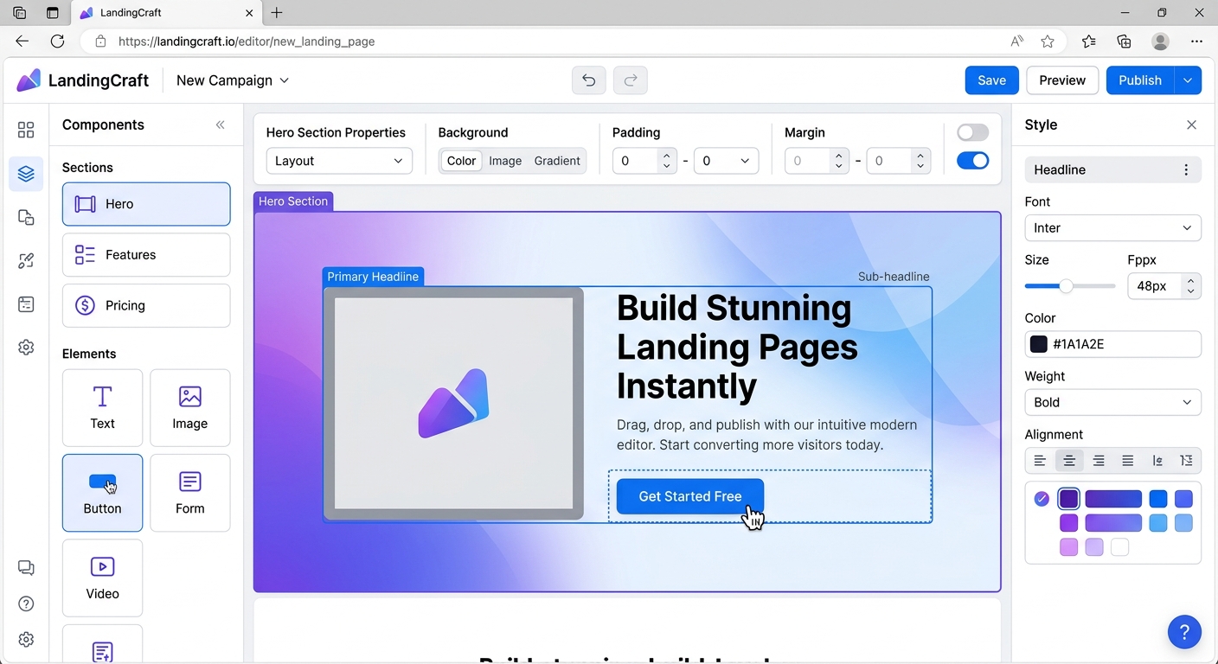The height and width of the screenshot is (664, 1218).
Task: Switch background to Gradient tab
Action: (x=557, y=161)
